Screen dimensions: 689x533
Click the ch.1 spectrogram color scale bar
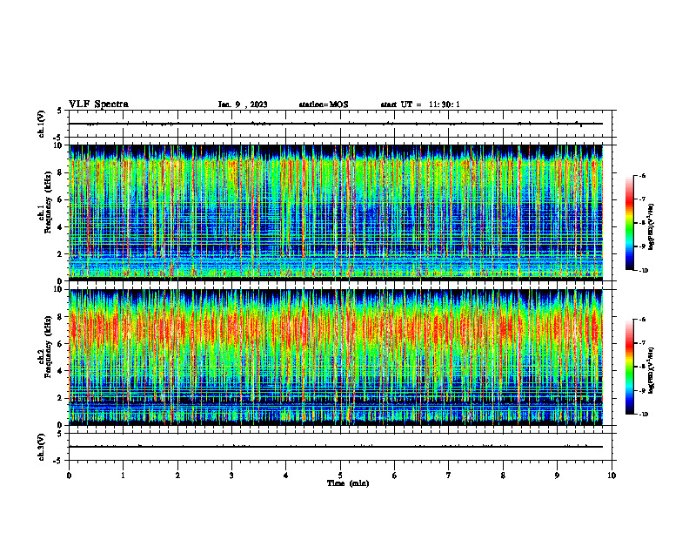pyautogui.click(x=629, y=223)
